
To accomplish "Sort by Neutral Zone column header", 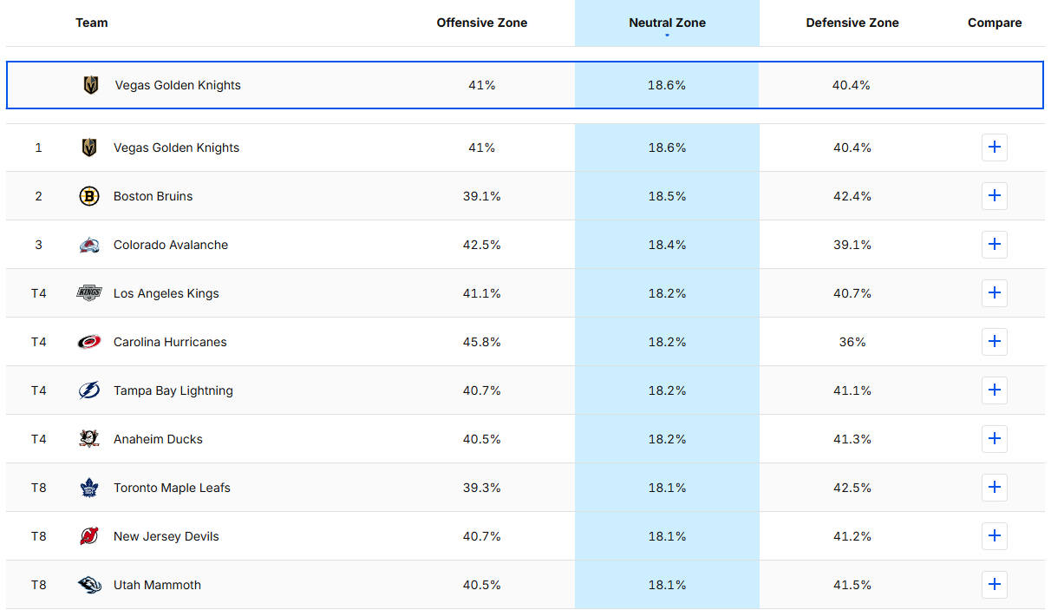I will (667, 23).
